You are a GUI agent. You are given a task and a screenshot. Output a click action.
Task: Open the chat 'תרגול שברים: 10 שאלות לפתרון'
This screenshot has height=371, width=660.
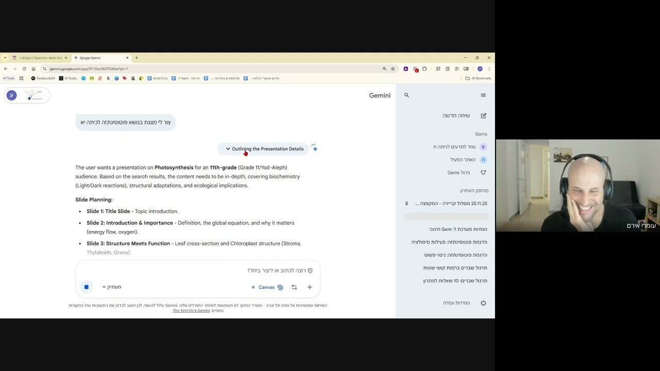[455, 281]
